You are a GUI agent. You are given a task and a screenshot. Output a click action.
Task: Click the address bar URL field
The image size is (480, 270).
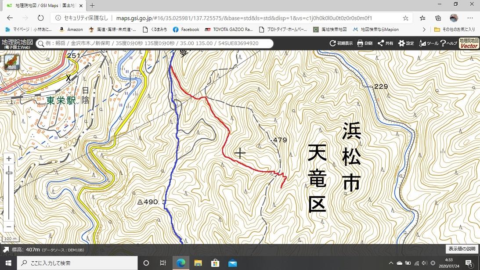point(244,18)
